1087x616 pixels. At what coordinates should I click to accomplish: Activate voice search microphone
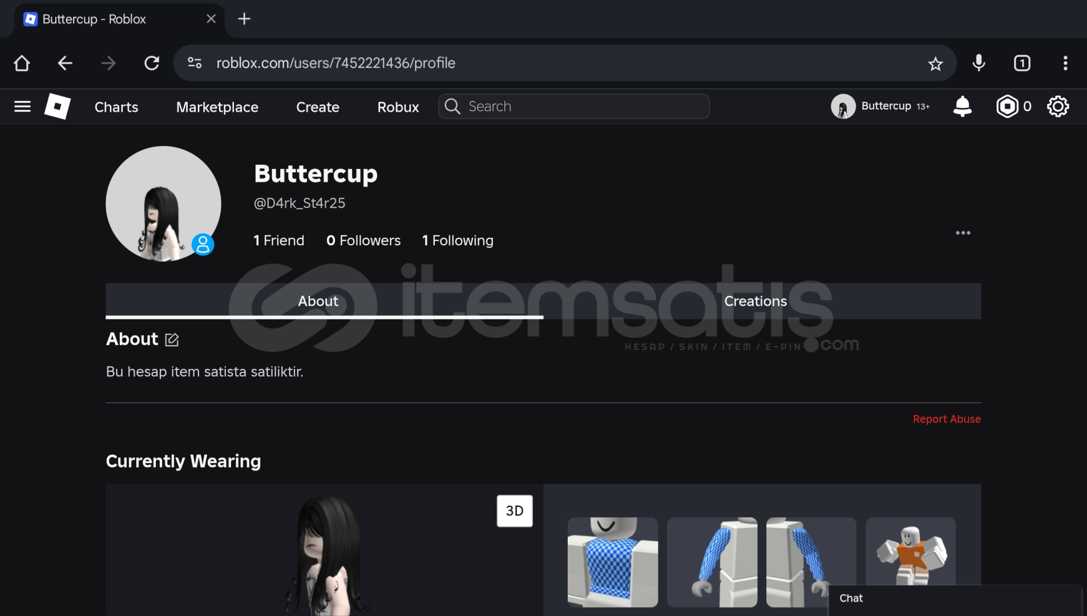tap(979, 63)
